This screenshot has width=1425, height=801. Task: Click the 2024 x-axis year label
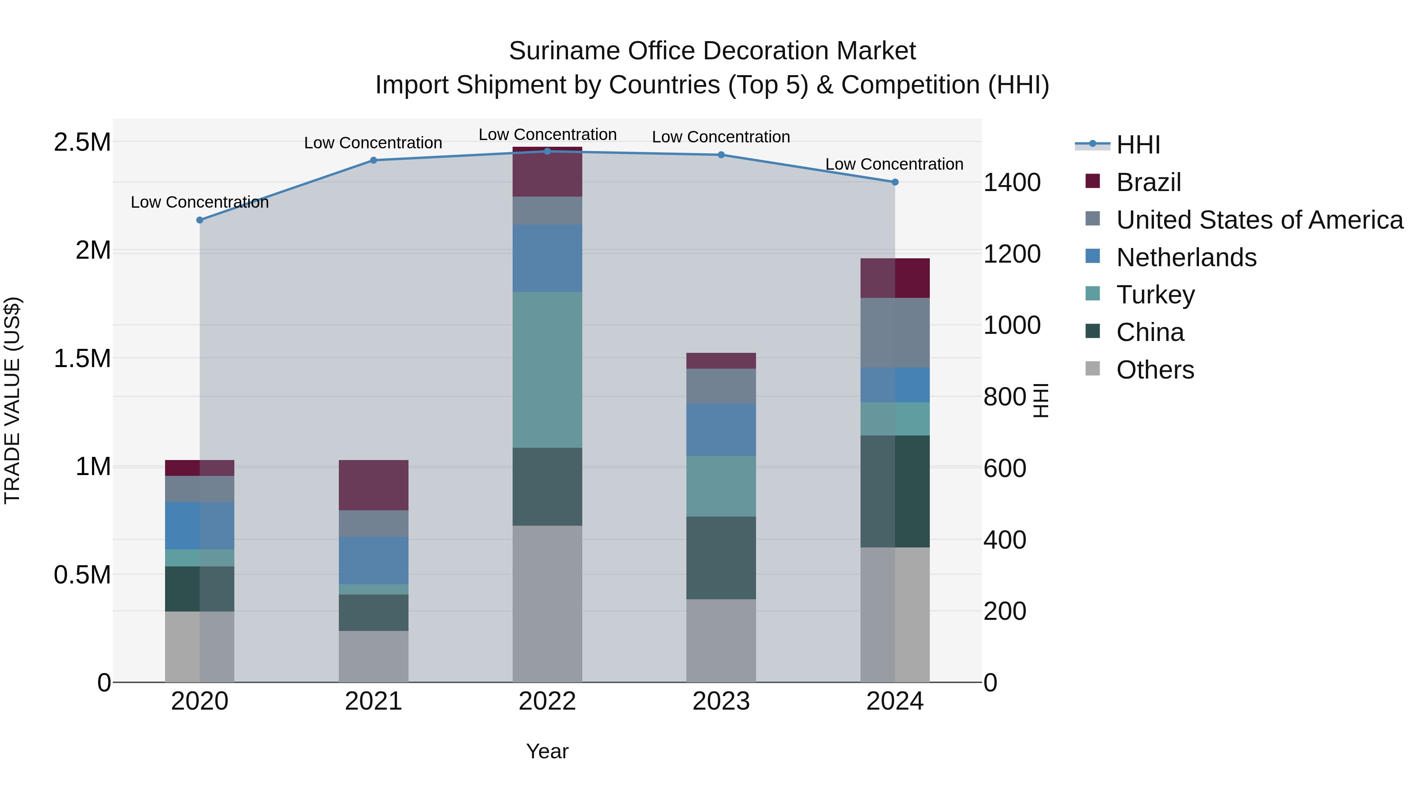coord(895,701)
